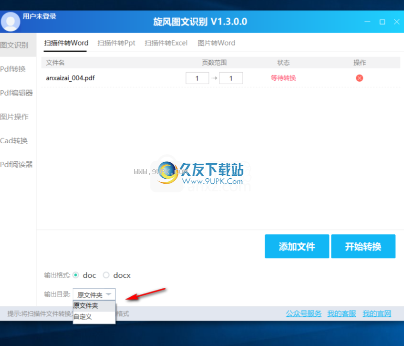Maximize the 旋风图文识别 window
Screen dimensions: 404x346
point(382,22)
